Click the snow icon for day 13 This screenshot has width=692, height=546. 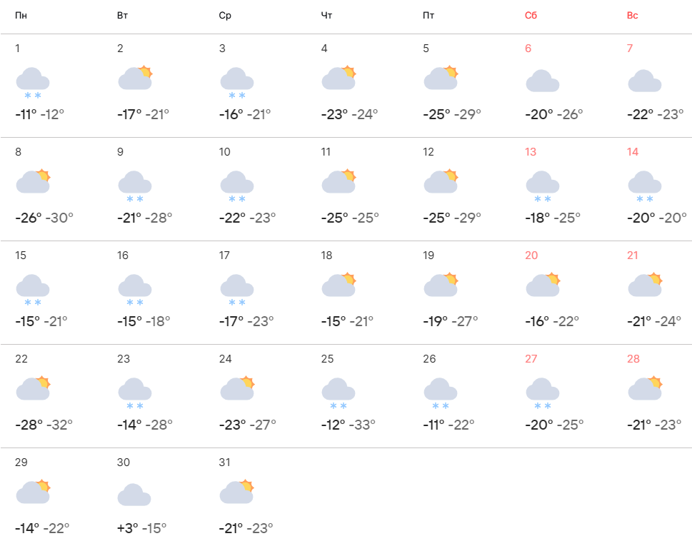coord(542,185)
